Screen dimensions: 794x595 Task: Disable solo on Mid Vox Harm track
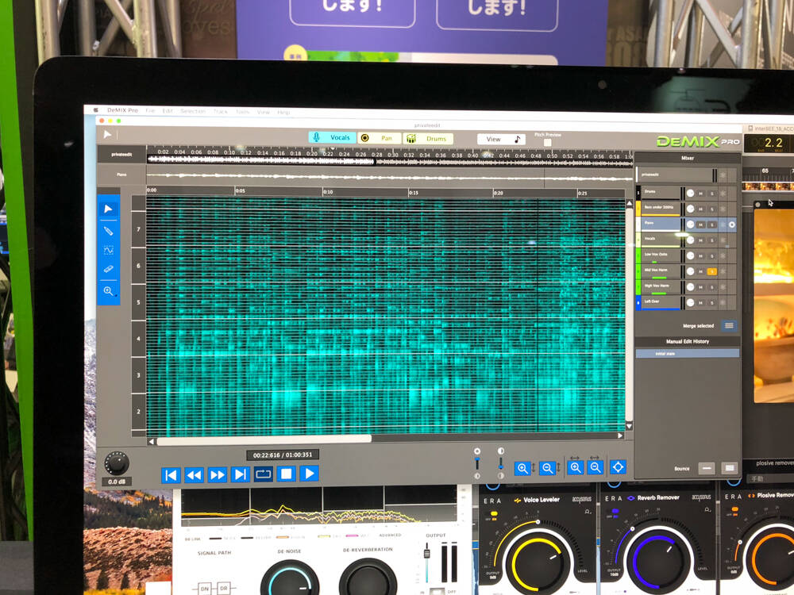tap(712, 271)
